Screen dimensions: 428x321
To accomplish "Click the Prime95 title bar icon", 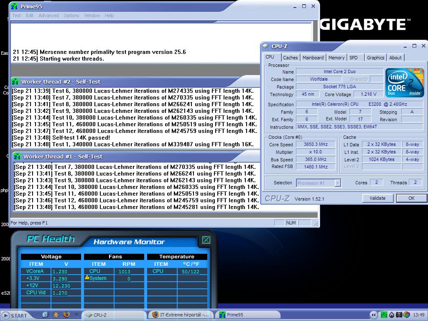I will point(15,7).
